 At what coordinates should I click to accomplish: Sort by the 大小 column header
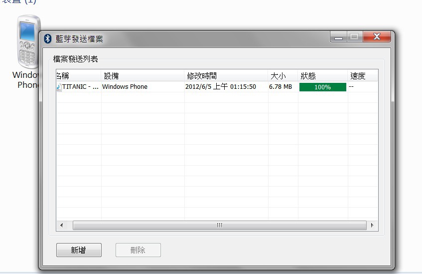point(283,76)
